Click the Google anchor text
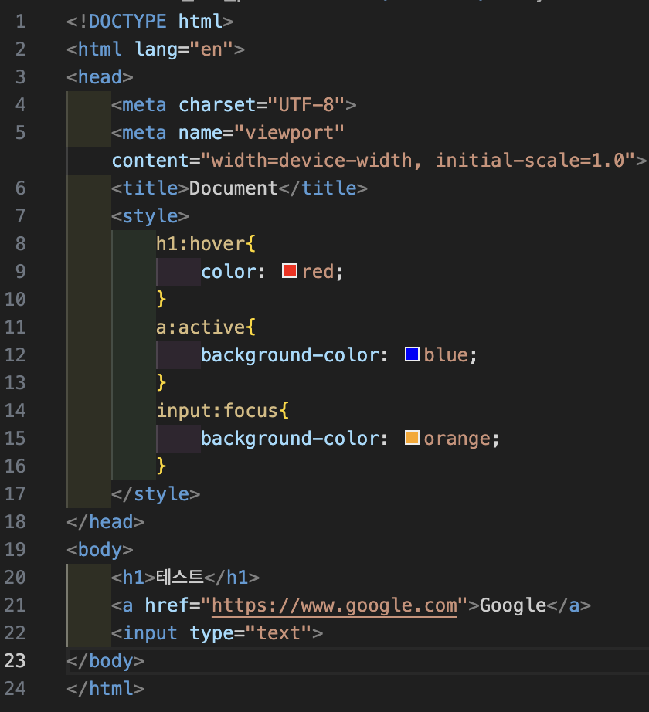 tap(513, 605)
